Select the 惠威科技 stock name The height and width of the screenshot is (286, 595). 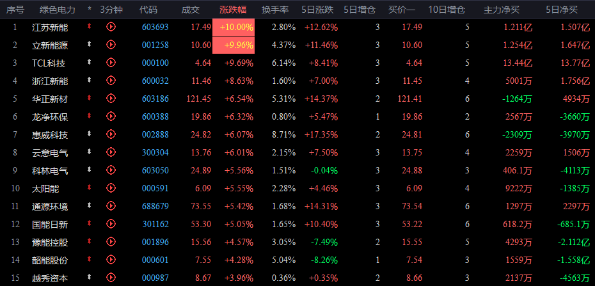pyautogui.click(x=50, y=135)
